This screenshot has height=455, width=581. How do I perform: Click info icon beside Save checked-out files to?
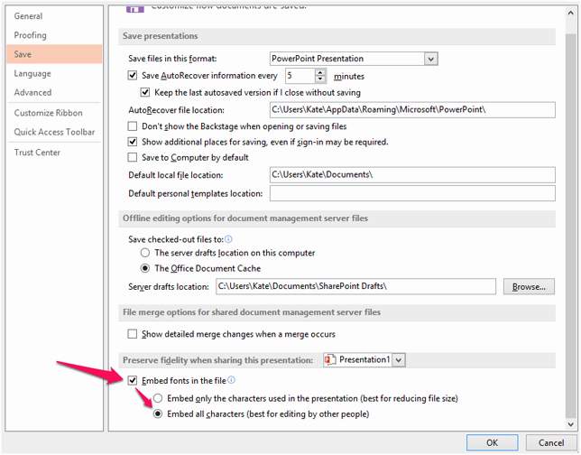228,239
